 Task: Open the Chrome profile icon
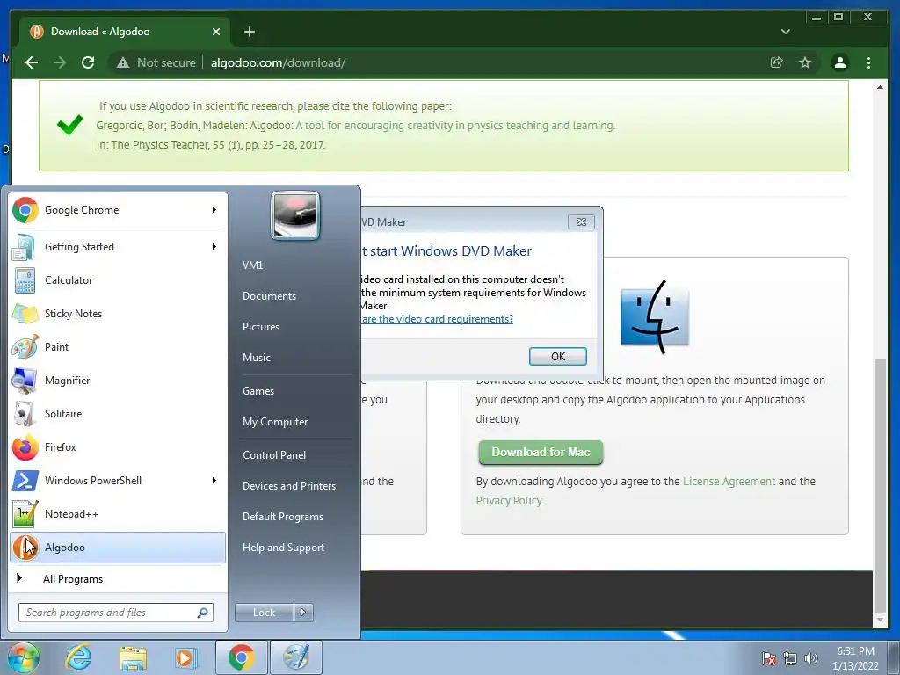pos(839,62)
